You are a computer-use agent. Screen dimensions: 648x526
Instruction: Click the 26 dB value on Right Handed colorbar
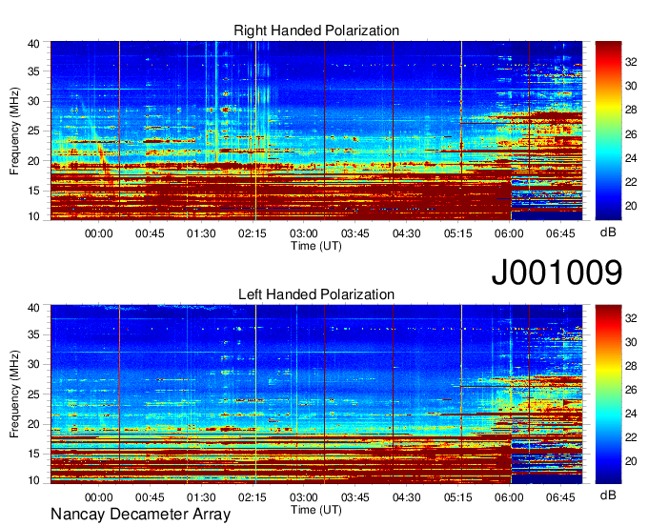coord(631,134)
